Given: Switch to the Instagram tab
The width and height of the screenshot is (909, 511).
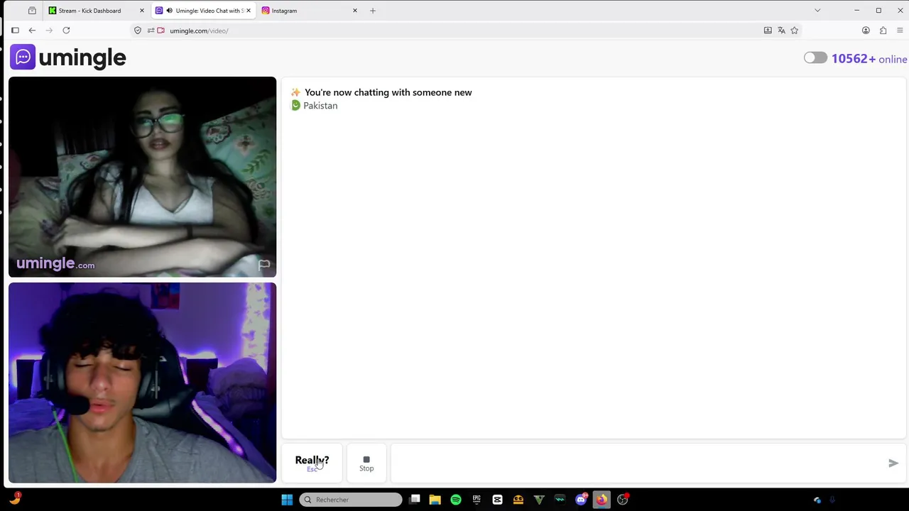Looking at the screenshot, I should [x=310, y=11].
